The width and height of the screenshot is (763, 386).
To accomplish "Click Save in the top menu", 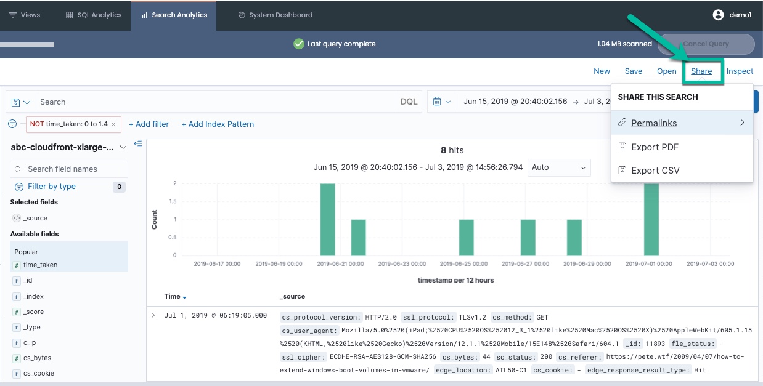I will (633, 71).
